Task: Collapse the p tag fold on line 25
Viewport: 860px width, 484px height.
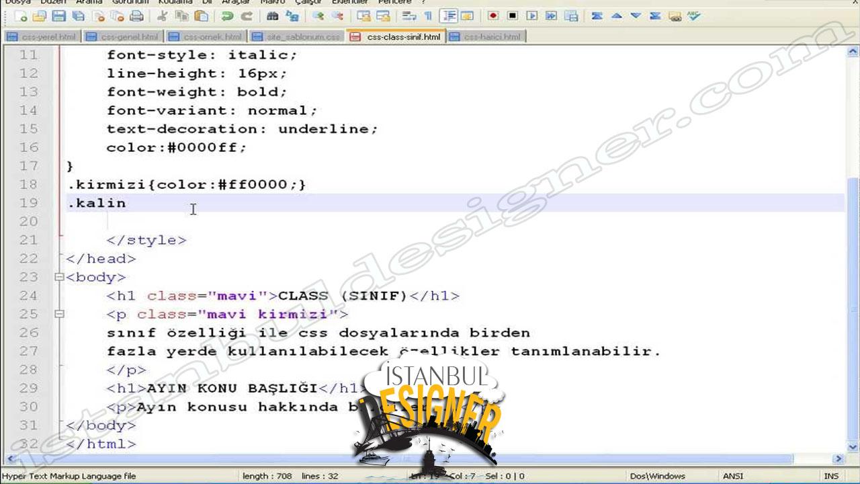Action: click(x=59, y=314)
